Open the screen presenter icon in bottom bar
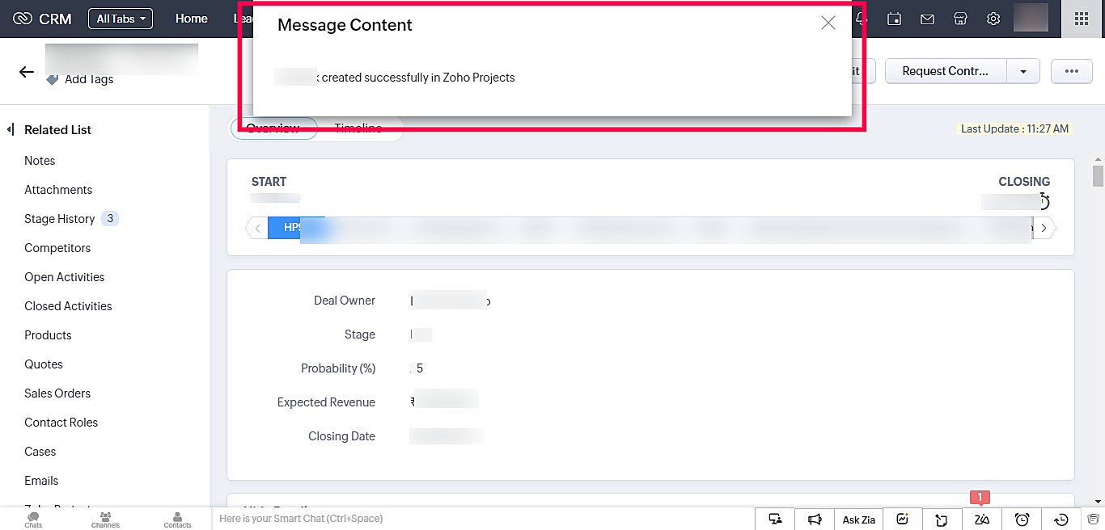The width and height of the screenshot is (1105, 530). click(775, 519)
